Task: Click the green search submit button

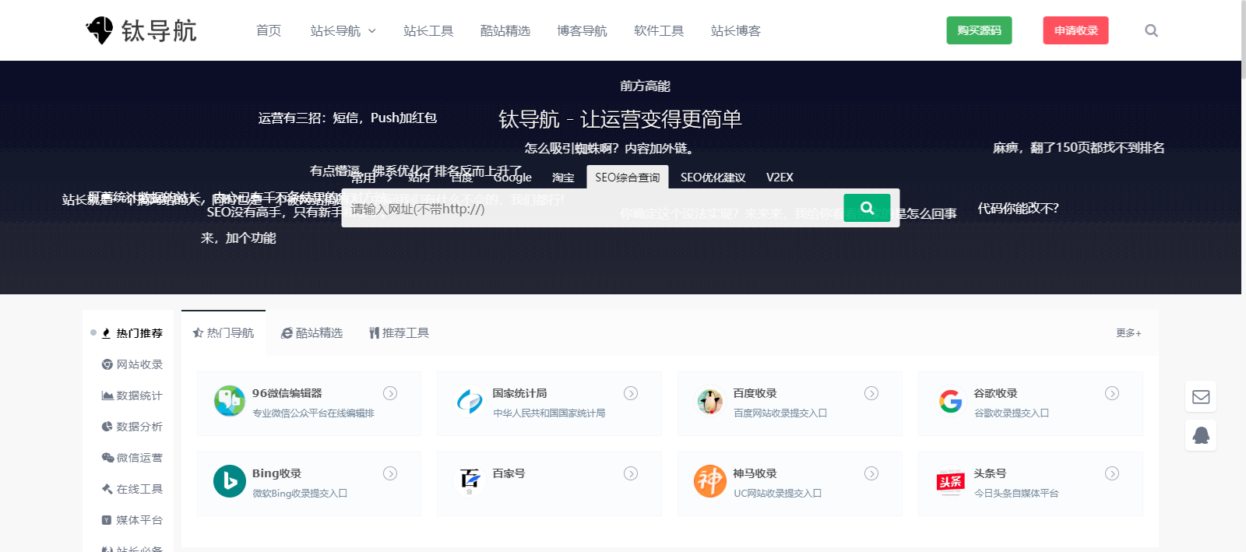Action: click(x=867, y=208)
